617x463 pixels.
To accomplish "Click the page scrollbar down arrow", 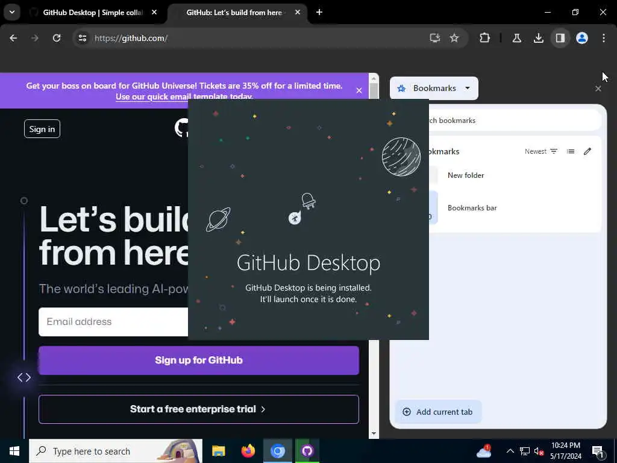I will 374,433.
